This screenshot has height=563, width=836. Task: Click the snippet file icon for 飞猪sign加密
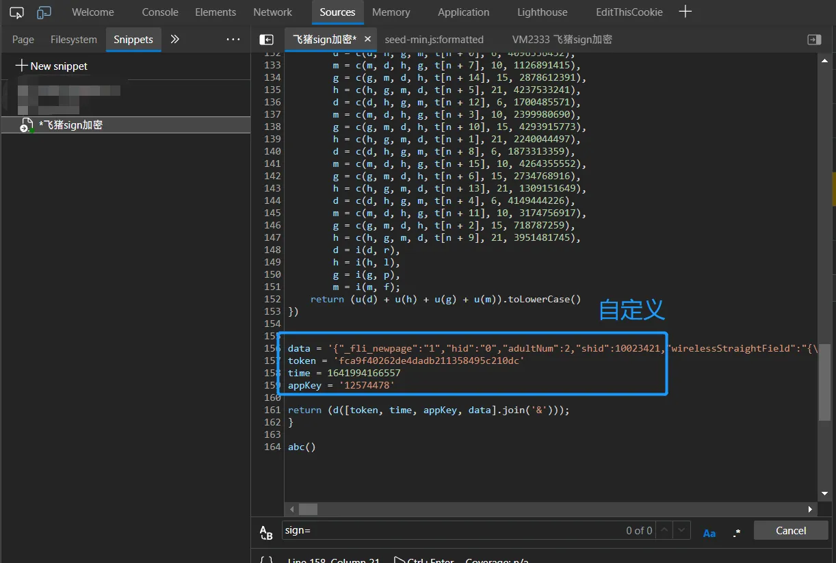(27, 125)
